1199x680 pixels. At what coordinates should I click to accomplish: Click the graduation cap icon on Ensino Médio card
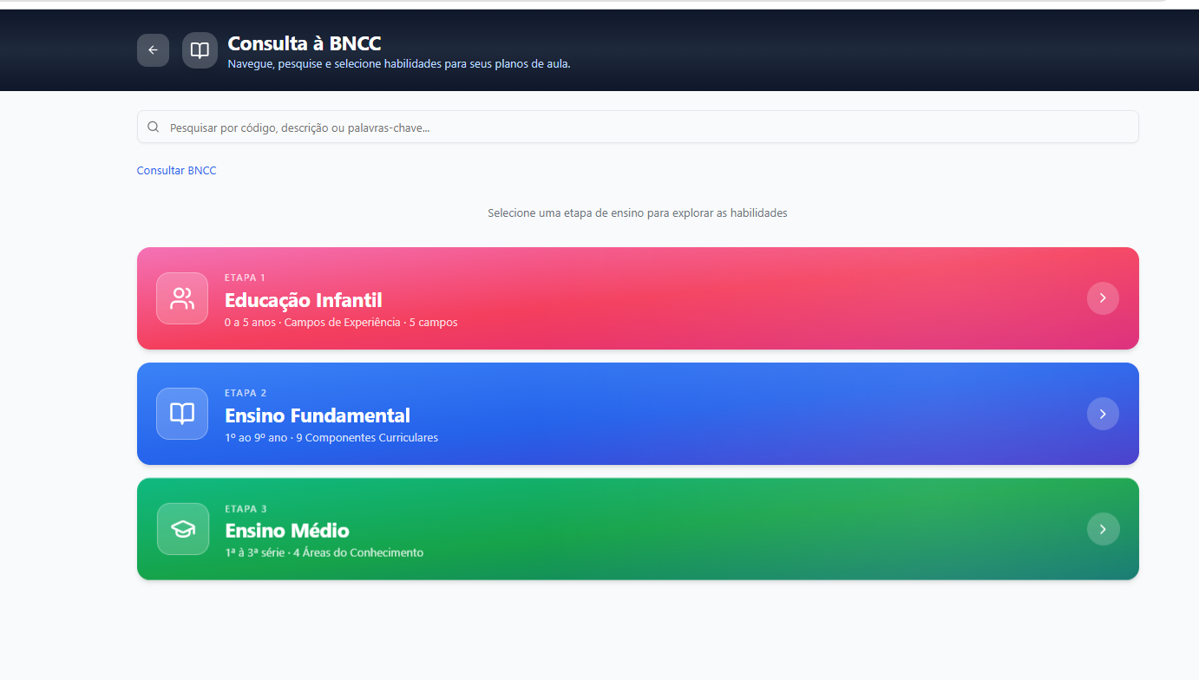point(182,529)
